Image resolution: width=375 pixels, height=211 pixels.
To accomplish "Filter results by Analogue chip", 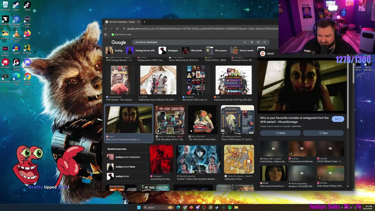I will click(x=168, y=50).
